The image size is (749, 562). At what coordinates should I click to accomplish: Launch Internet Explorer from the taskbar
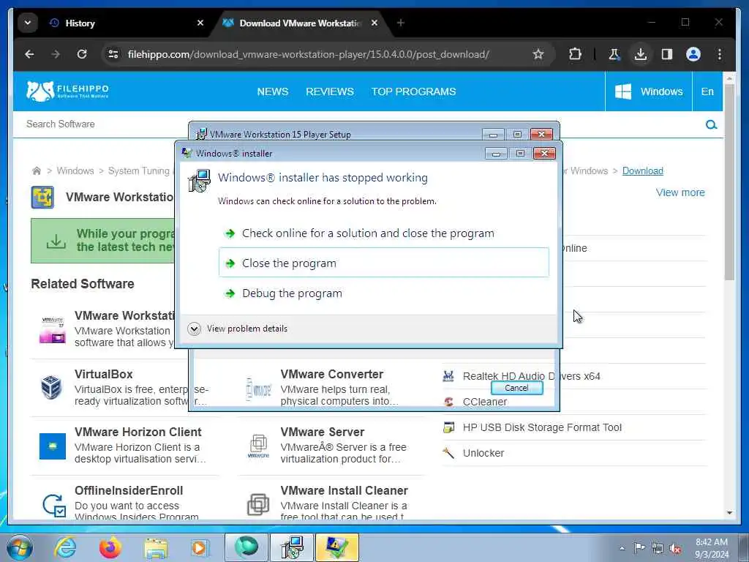tap(65, 547)
